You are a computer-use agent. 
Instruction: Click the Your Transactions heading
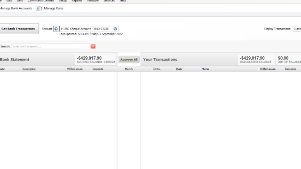(160, 60)
